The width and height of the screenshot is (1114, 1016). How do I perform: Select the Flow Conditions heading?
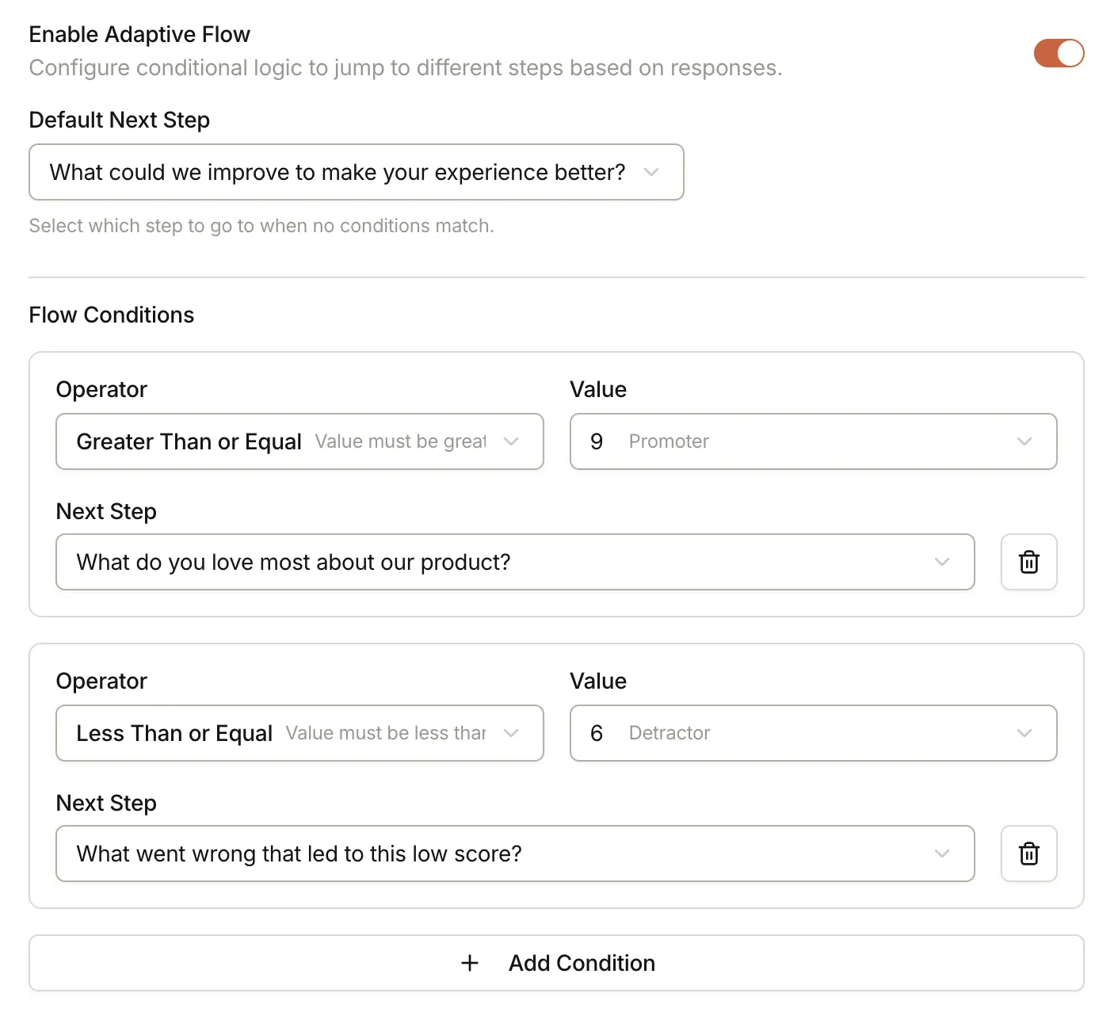[x=111, y=315]
